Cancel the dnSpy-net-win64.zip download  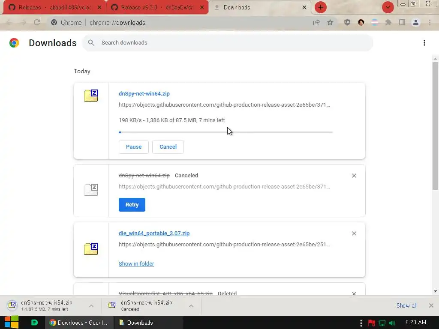(168, 147)
